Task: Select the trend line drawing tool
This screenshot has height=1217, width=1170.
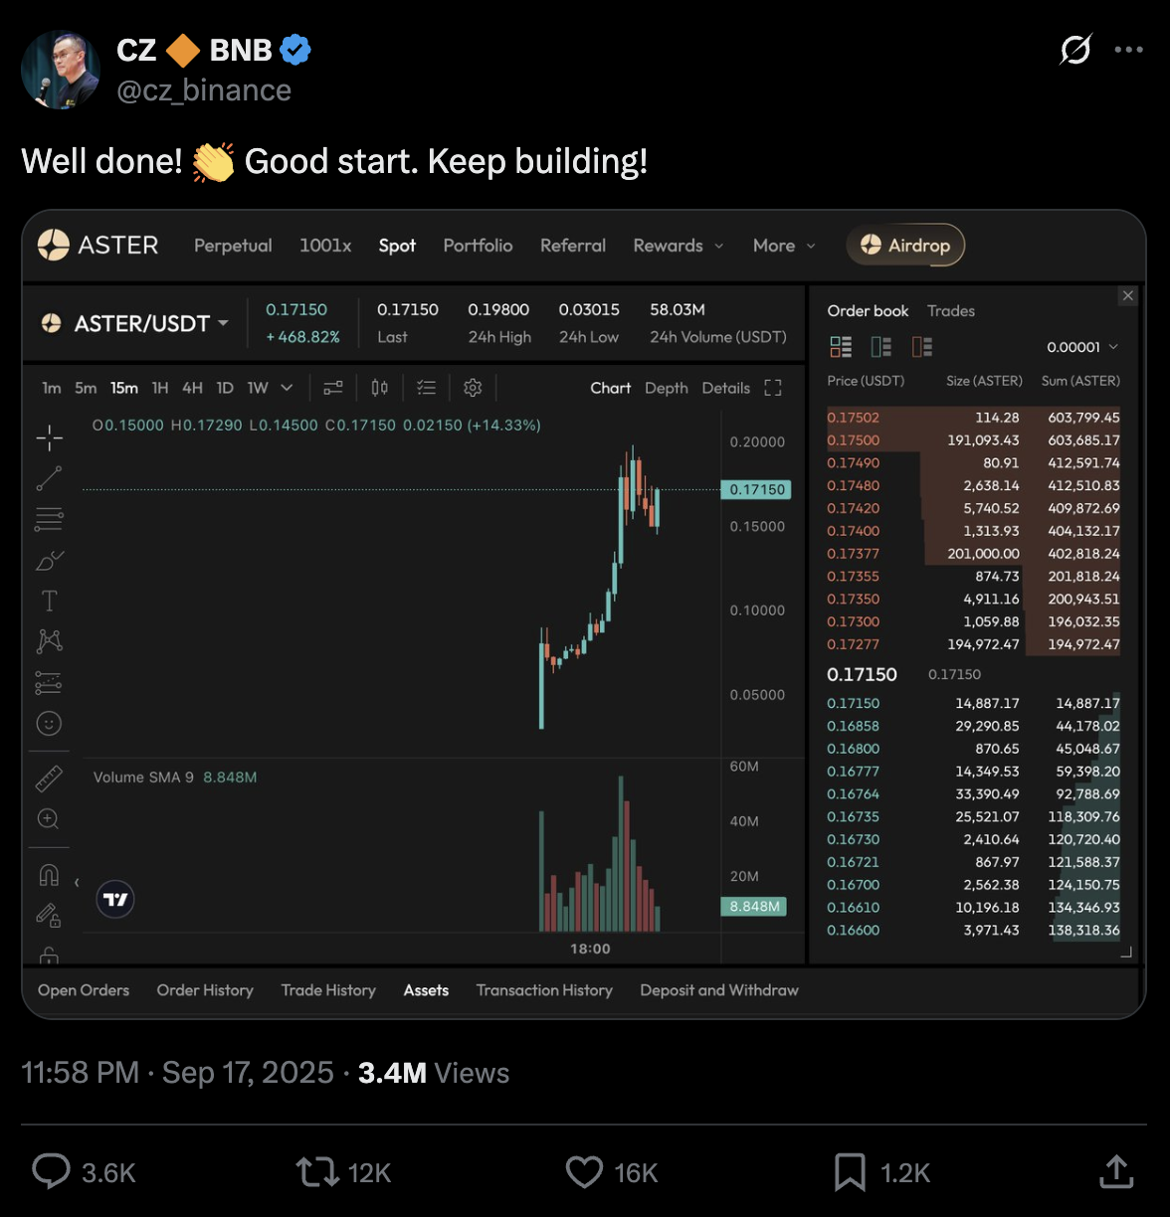Action: (49, 478)
